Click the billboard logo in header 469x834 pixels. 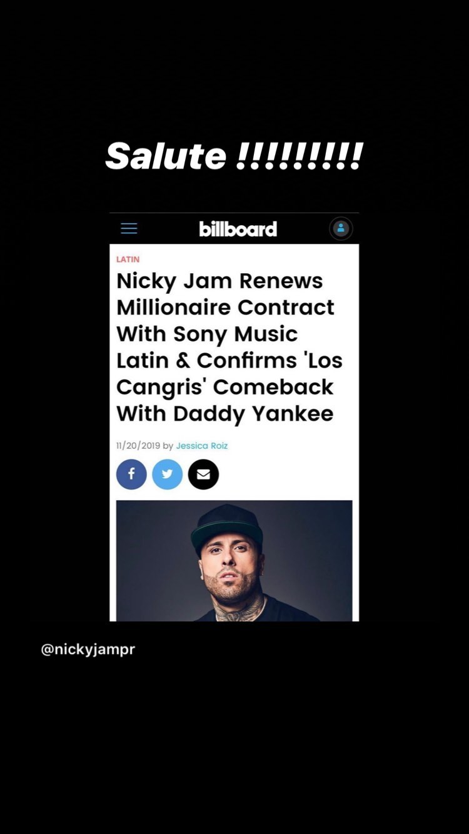tap(238, 229)
